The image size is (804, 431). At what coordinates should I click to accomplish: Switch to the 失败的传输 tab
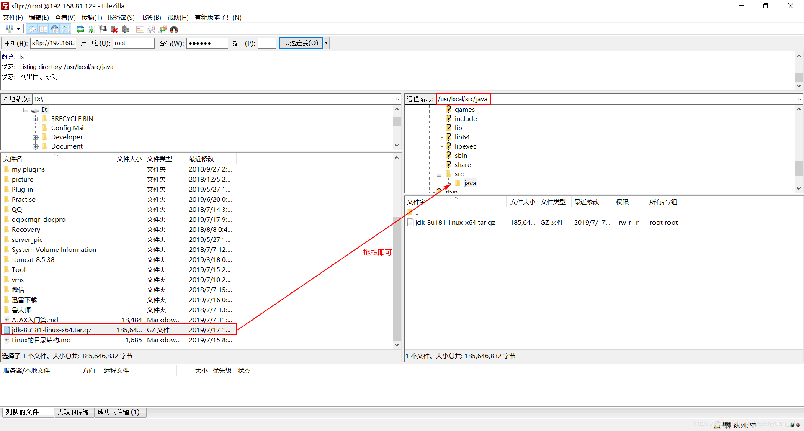pos(73,412)
